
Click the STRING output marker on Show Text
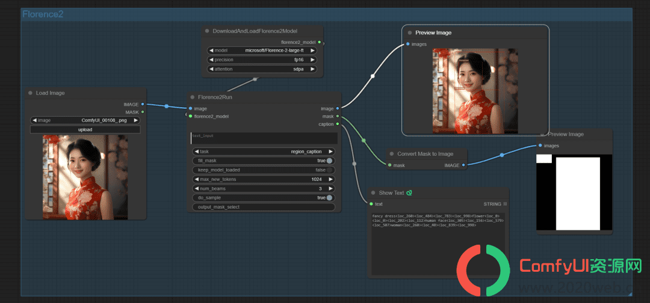coord(505,204)
